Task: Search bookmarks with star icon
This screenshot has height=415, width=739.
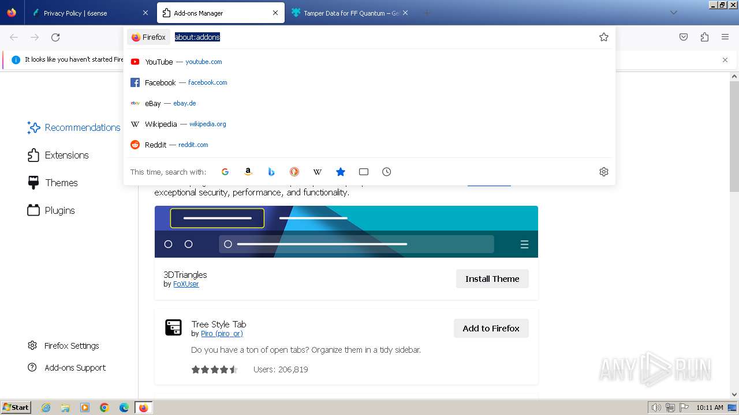Action: (x=341, y=172)
